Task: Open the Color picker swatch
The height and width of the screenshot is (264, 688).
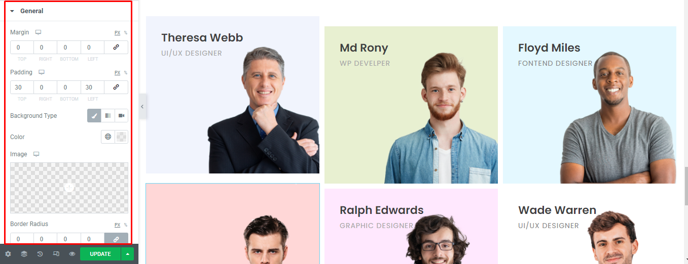Action: [x=122, y=137]
